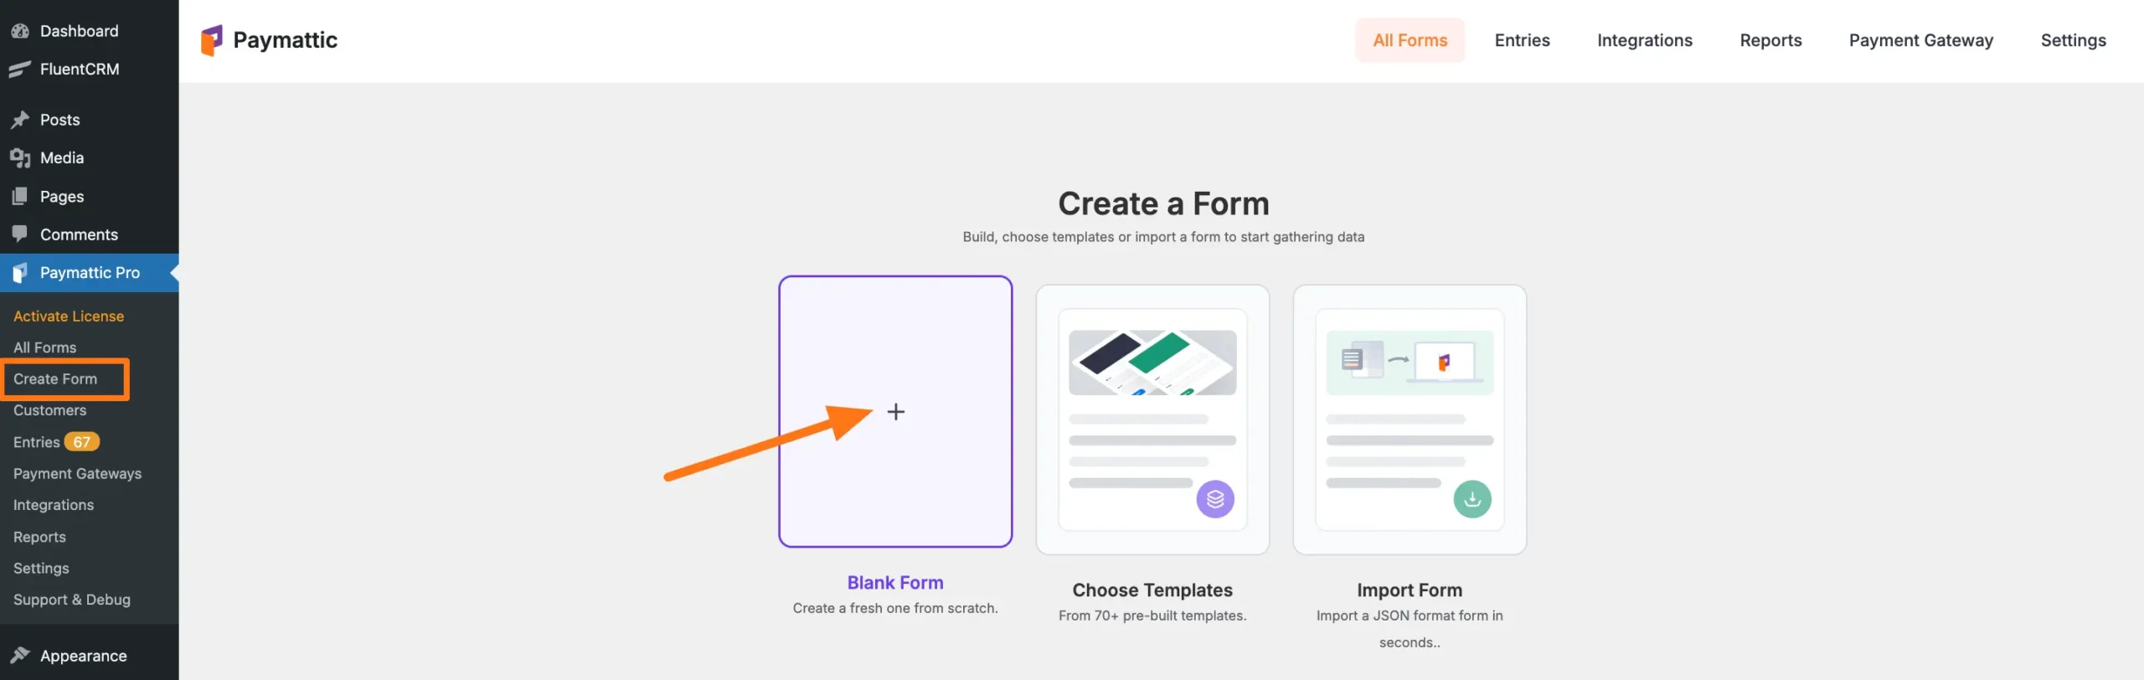Select the FluentCRM sidebar icon
Image resolution: width=2144 pixels, height=680 pixels.
pos(20,69)
